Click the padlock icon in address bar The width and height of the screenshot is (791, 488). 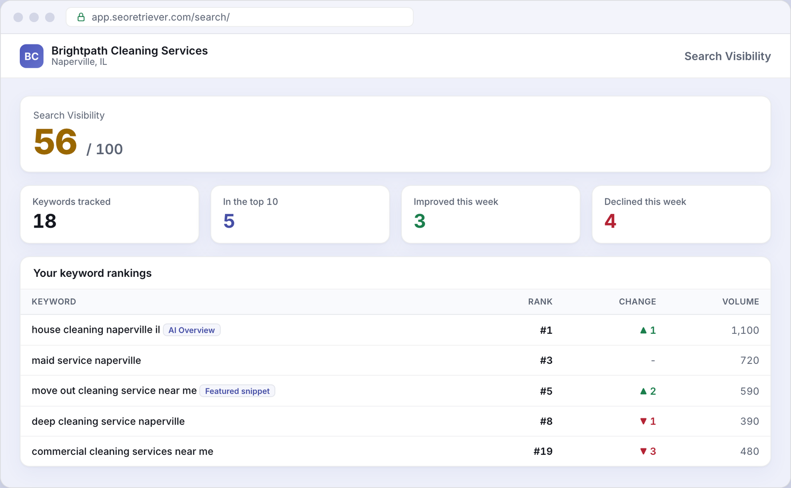(81, 17)
